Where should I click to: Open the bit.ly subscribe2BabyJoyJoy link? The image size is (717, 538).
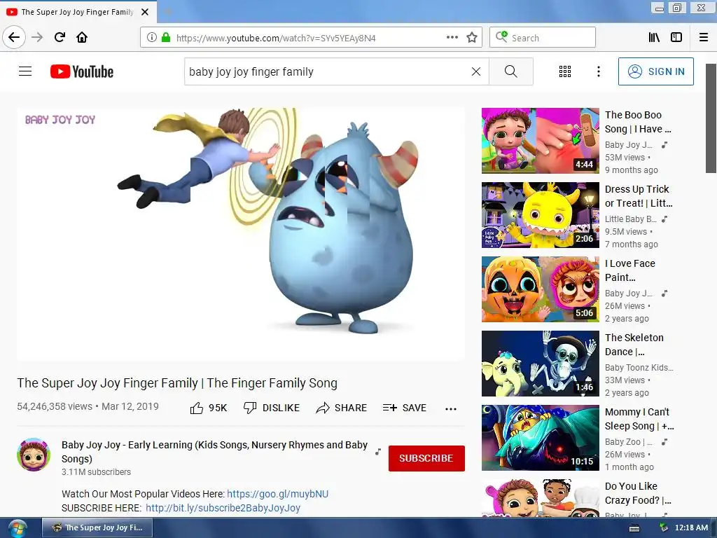tap(223, 508)
